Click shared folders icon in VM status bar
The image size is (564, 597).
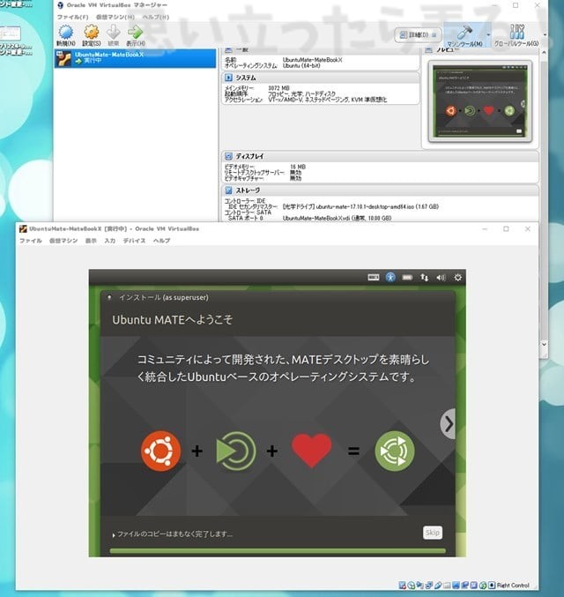(447, 586)
